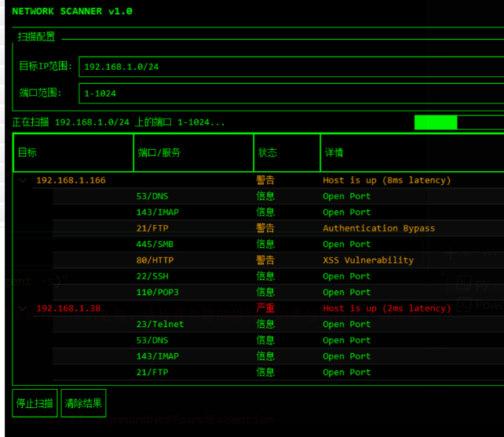This screenshot has width=504, height=437.
Task: Select the red 192.168.1.38 host entry
Action: (x=68, y=308)
